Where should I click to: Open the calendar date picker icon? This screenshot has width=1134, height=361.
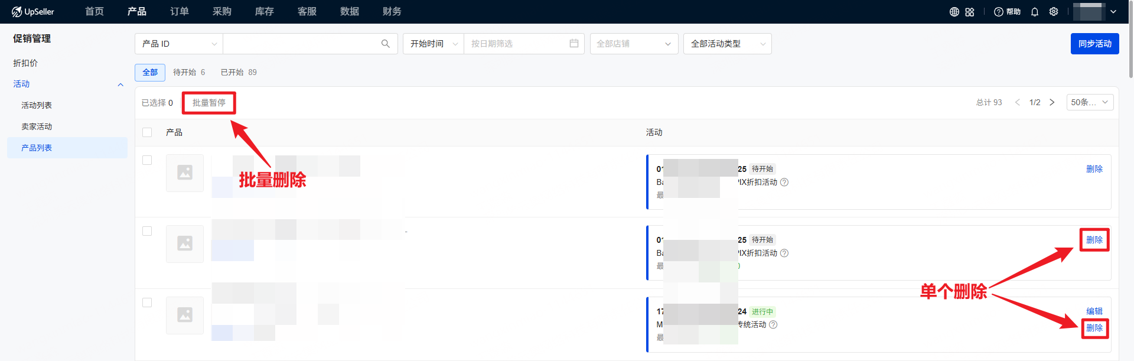573,44
